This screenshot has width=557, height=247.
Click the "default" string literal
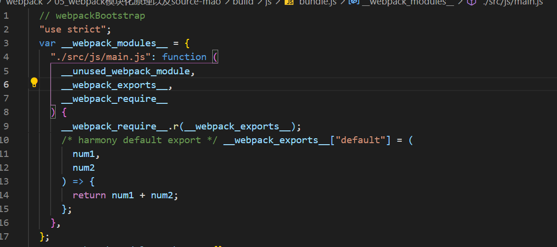[360, 140]
